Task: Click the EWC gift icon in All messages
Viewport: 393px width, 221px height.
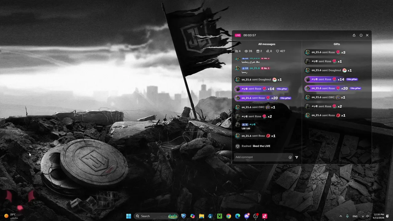Action: [x=268, y=107]
